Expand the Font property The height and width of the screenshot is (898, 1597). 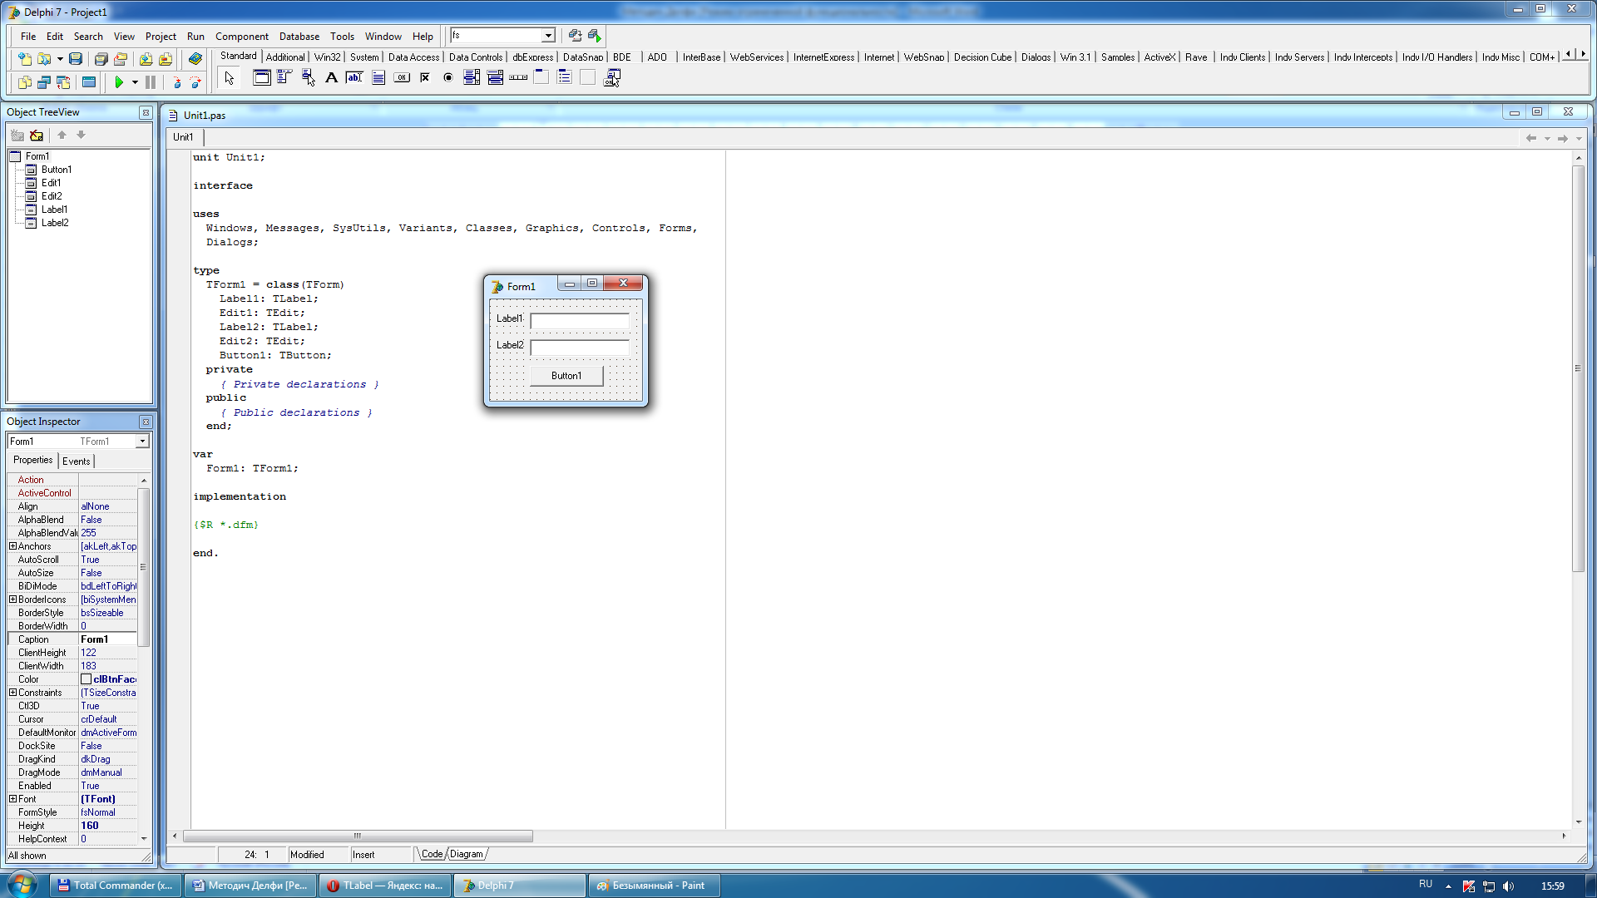(x=12, y=799)
